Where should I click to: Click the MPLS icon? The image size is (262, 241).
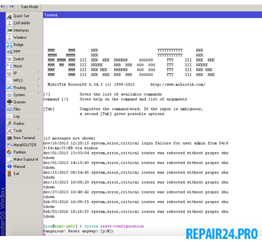click(x=10, y=80)
